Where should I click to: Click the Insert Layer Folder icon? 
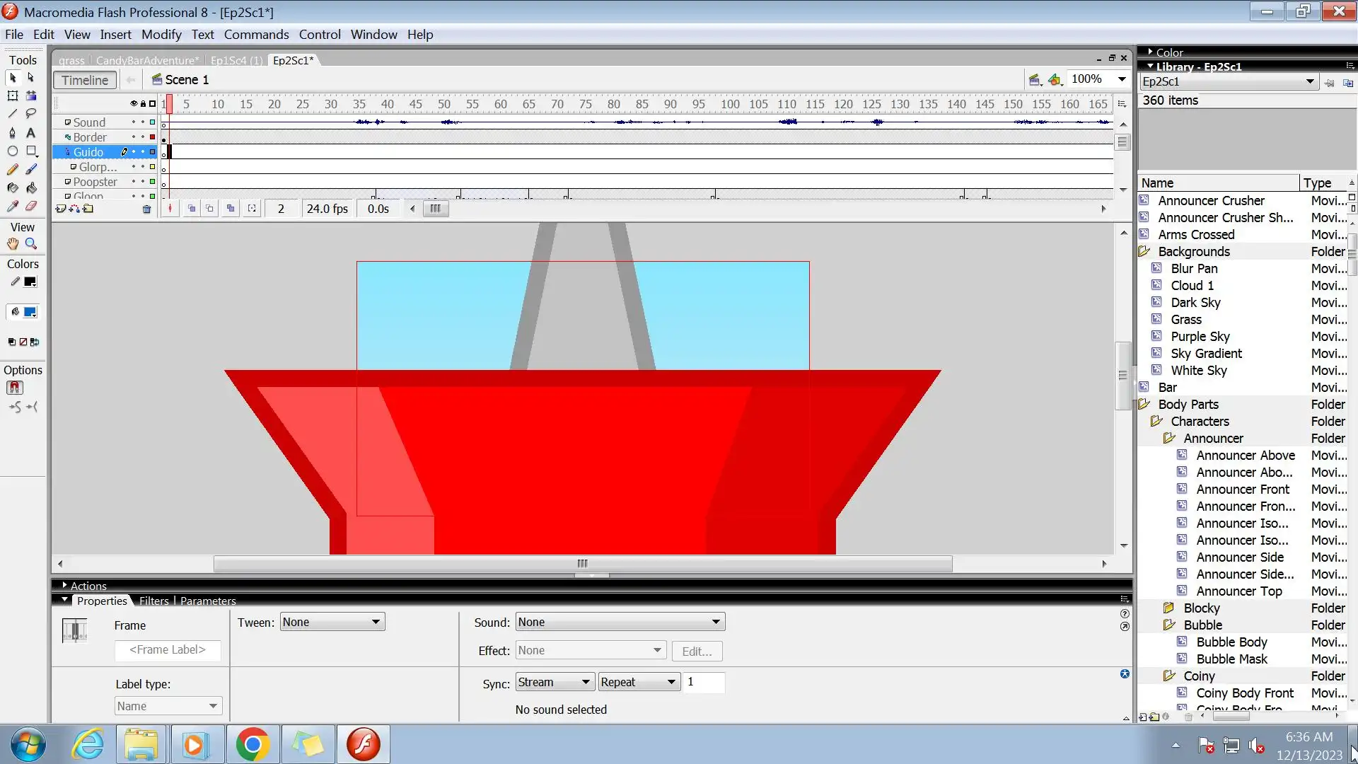[x=88, y=209]
